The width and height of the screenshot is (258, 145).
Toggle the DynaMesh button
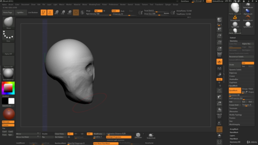click(x=235, y=90)
